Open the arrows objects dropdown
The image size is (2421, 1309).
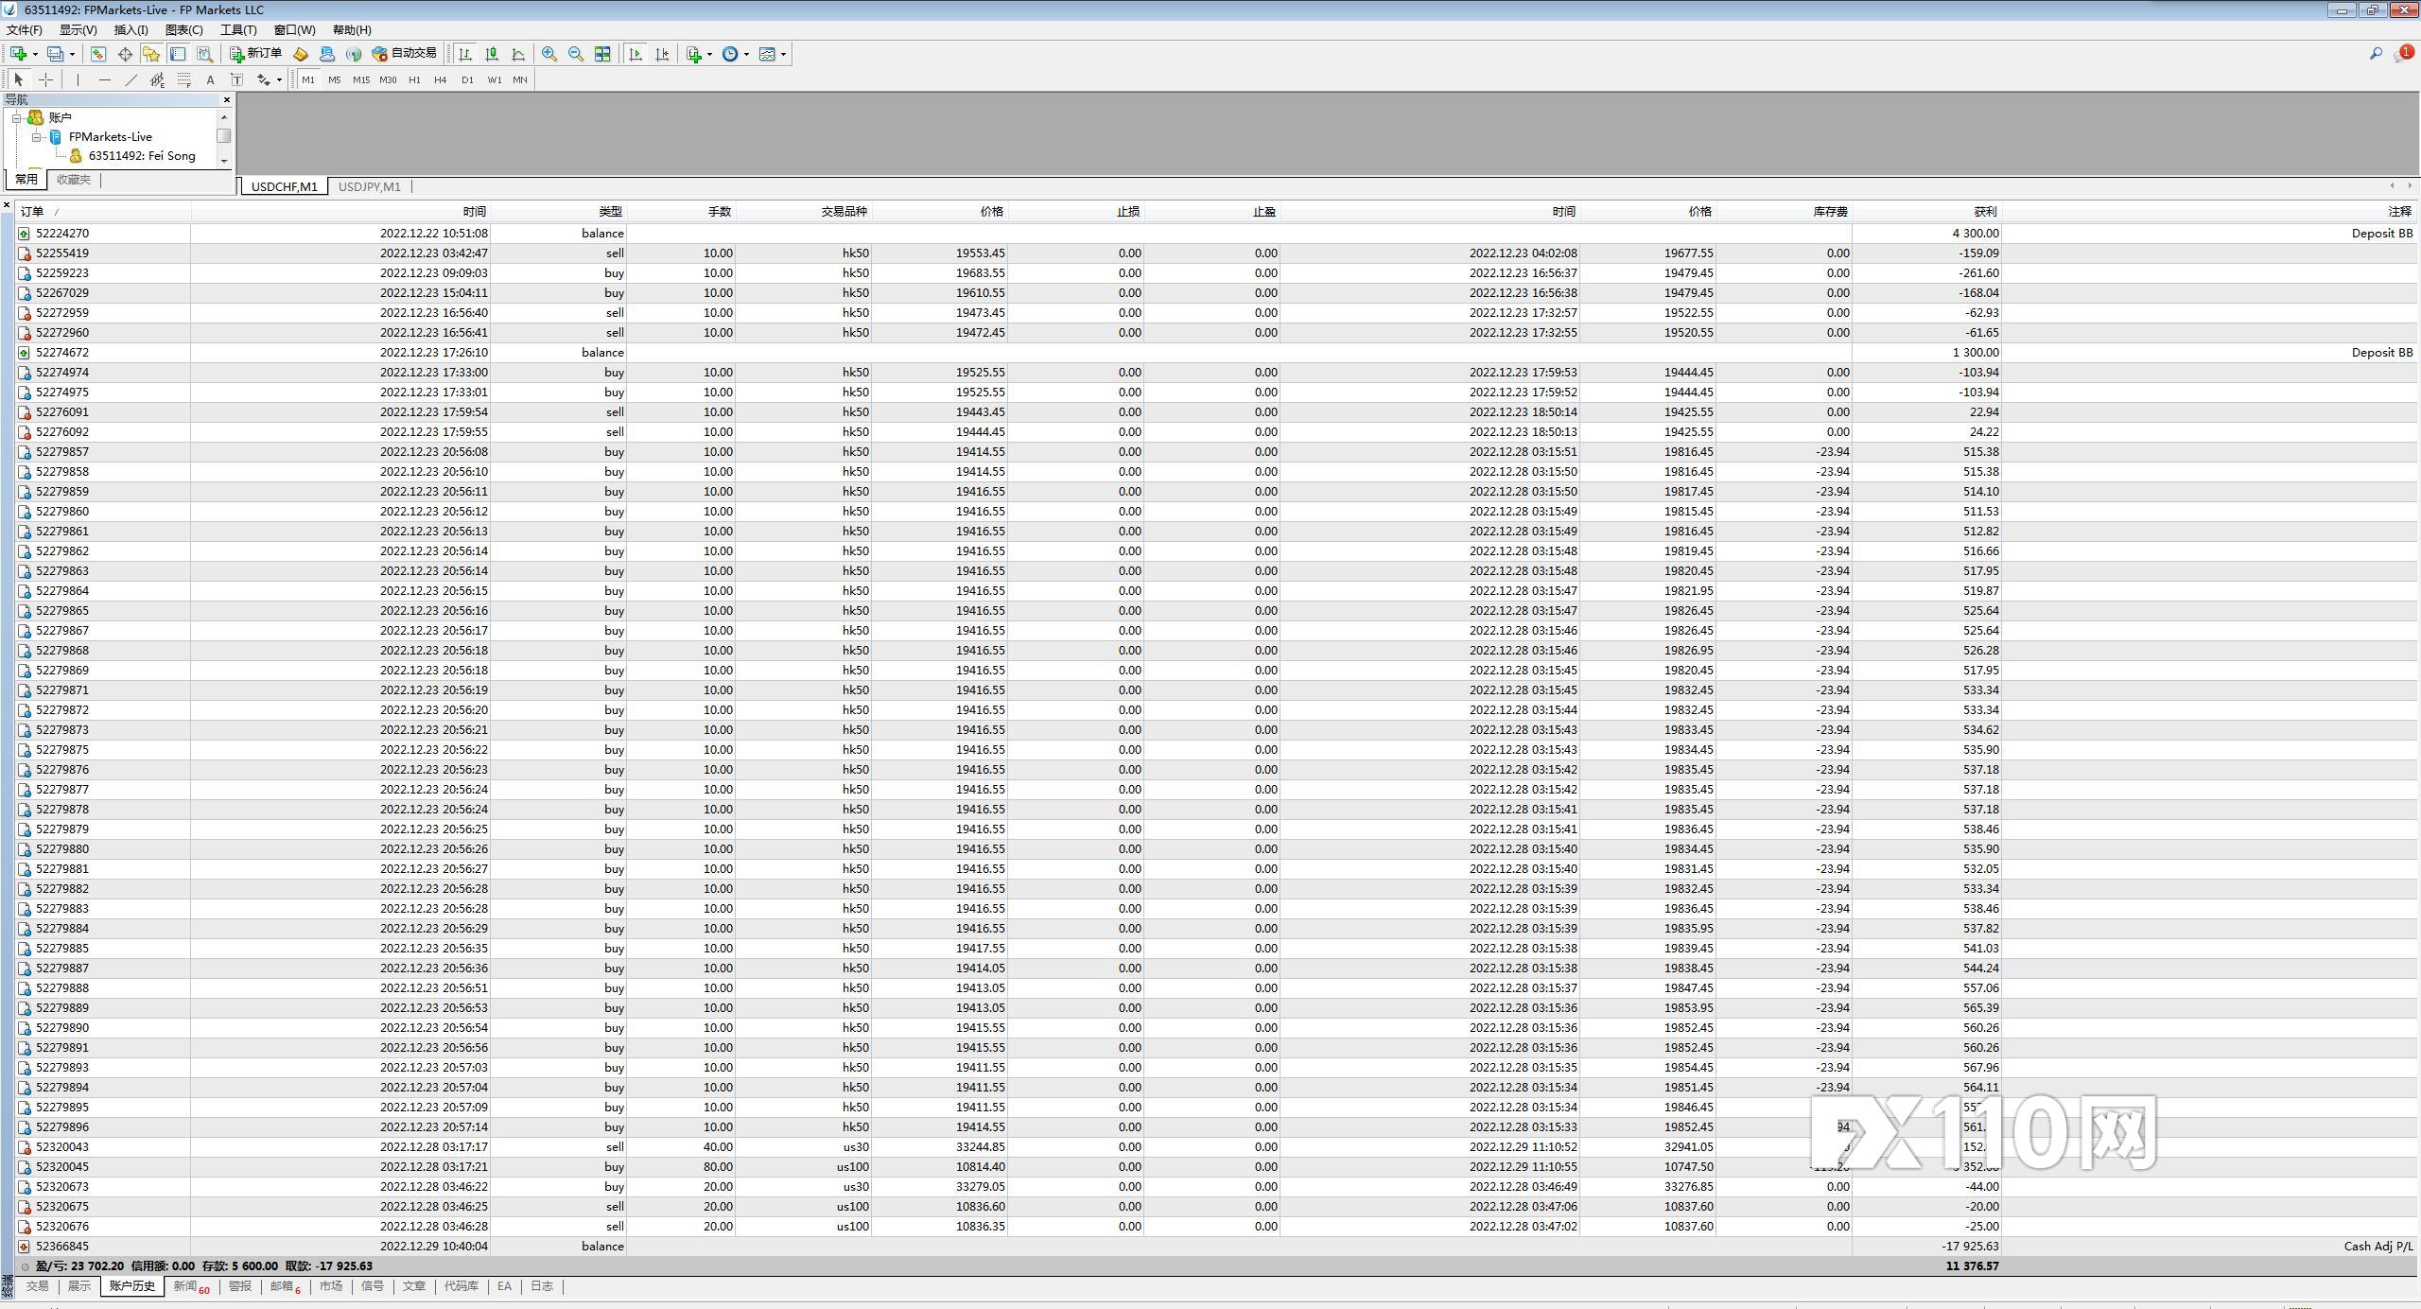coord(279,79)
